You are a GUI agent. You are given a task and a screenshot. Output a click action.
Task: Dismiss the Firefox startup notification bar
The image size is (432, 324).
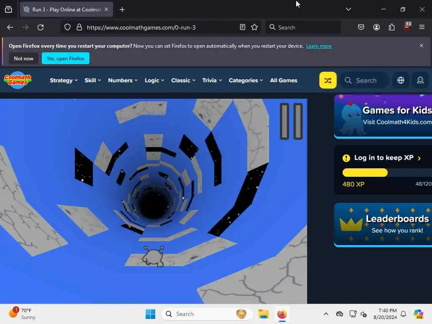[x=421, y=46]
